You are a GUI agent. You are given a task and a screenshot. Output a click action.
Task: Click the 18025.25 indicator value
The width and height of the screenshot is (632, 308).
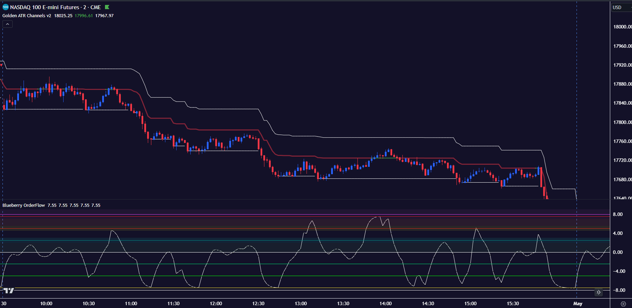click(63, 16)
